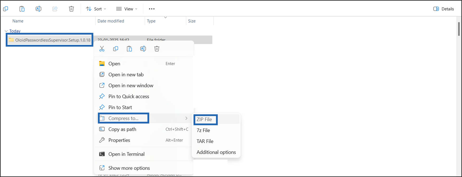Image resolution: width=462 pixels, height=177 pixels.
Task: Sort by the Name column header
Action: coord(18,21)
